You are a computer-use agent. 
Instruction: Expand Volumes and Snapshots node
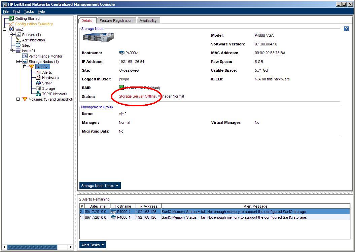coord(18,99)
